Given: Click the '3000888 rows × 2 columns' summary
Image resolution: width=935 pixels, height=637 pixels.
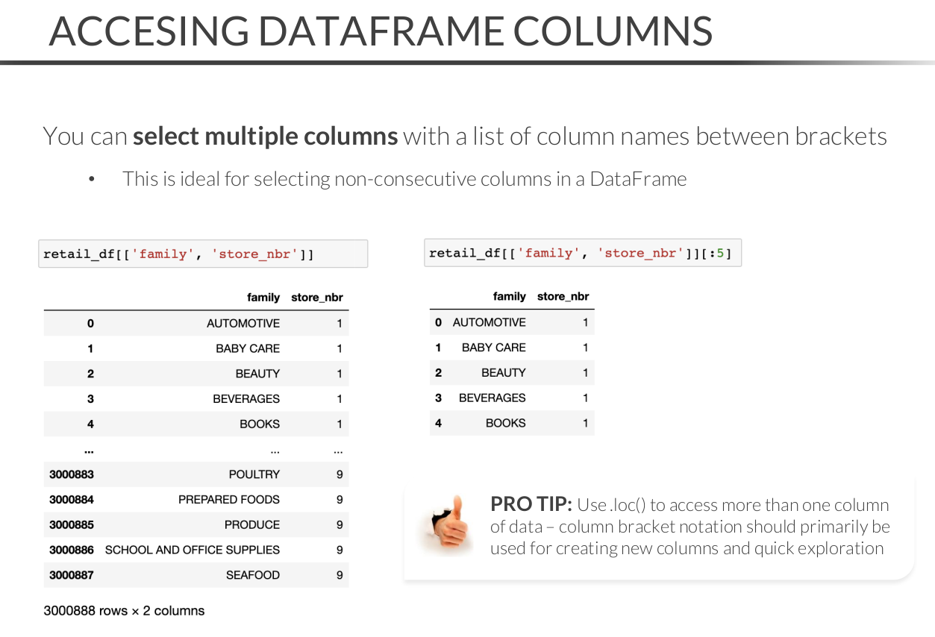Looking at the screenshot, I should point(124,611).
